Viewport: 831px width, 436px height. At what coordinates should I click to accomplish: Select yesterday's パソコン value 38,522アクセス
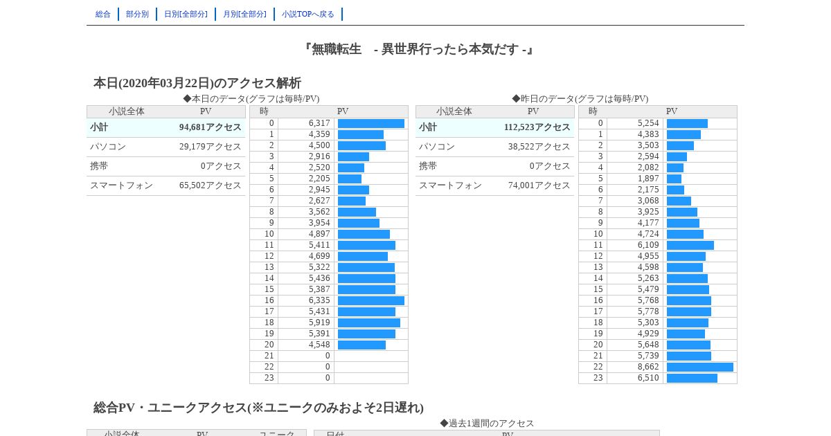click(539, 147)
